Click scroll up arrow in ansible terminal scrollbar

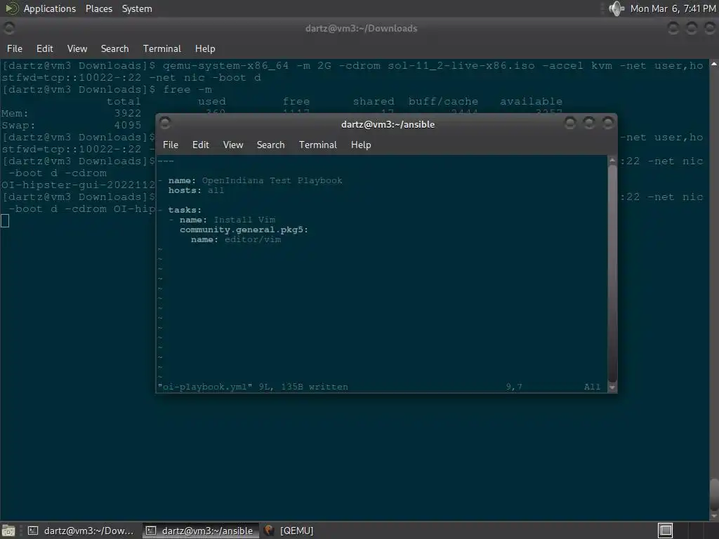612,161
